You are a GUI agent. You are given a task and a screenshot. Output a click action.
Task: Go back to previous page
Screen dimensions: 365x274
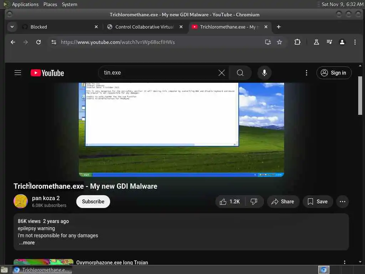[x=13, y=42]
